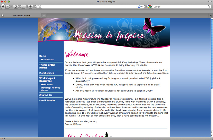Click the Contact Us sidebar link

(x=46, y=95)
